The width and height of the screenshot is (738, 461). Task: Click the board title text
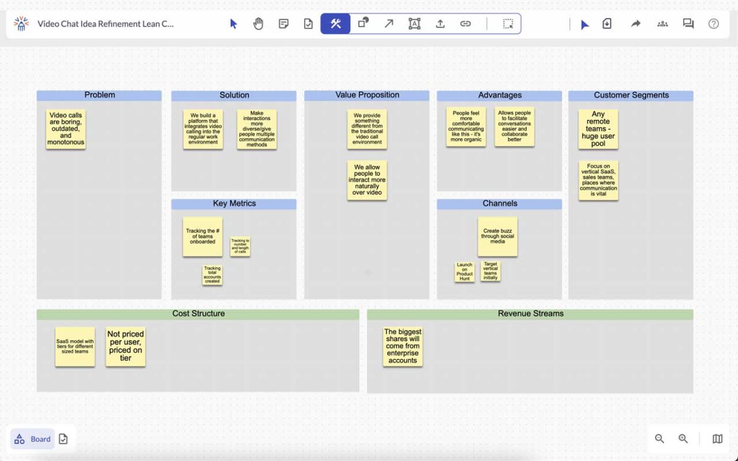(x=105, y=24)
